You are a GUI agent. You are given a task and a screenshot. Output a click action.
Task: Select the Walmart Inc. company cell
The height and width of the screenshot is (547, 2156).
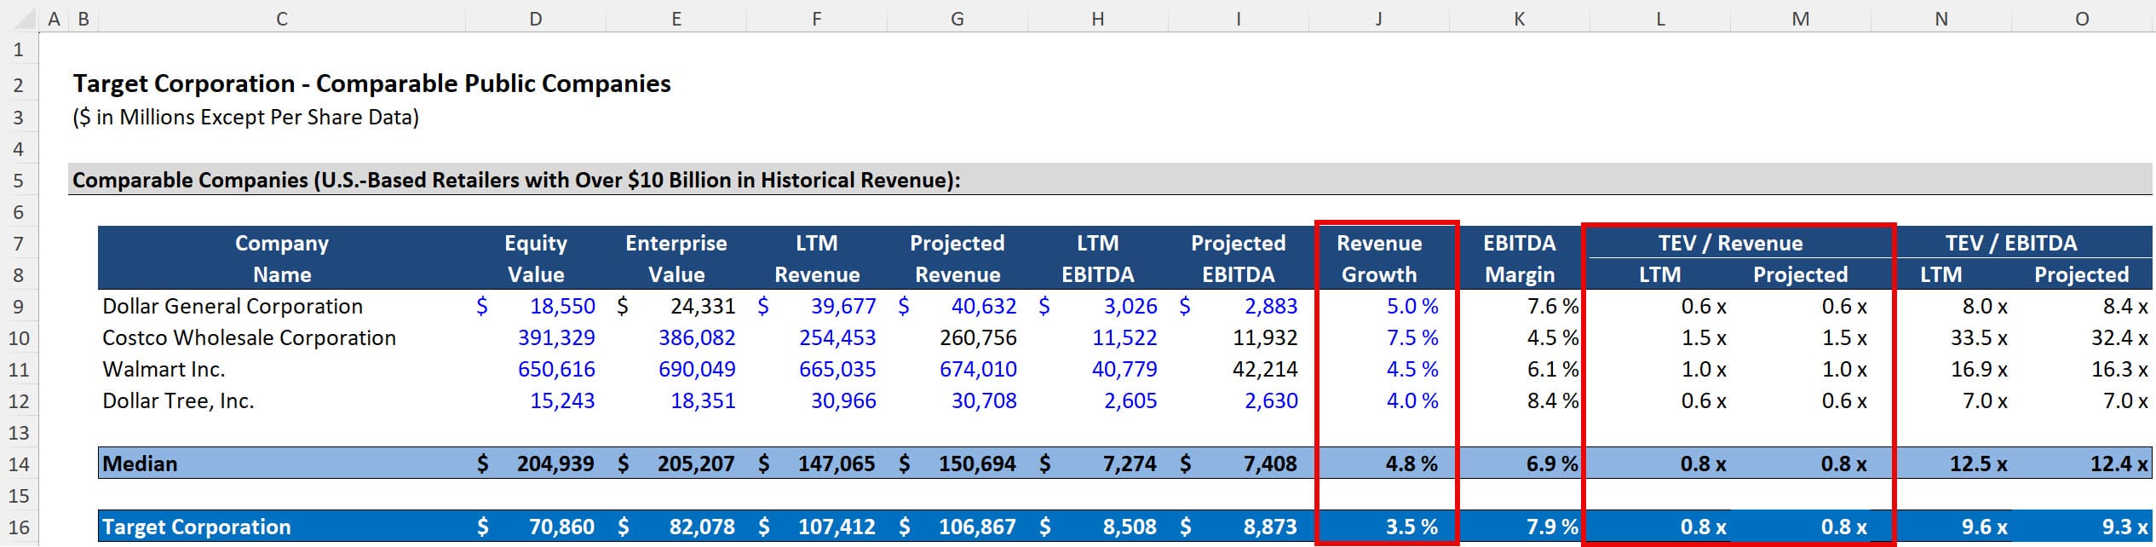click(164, 370)
